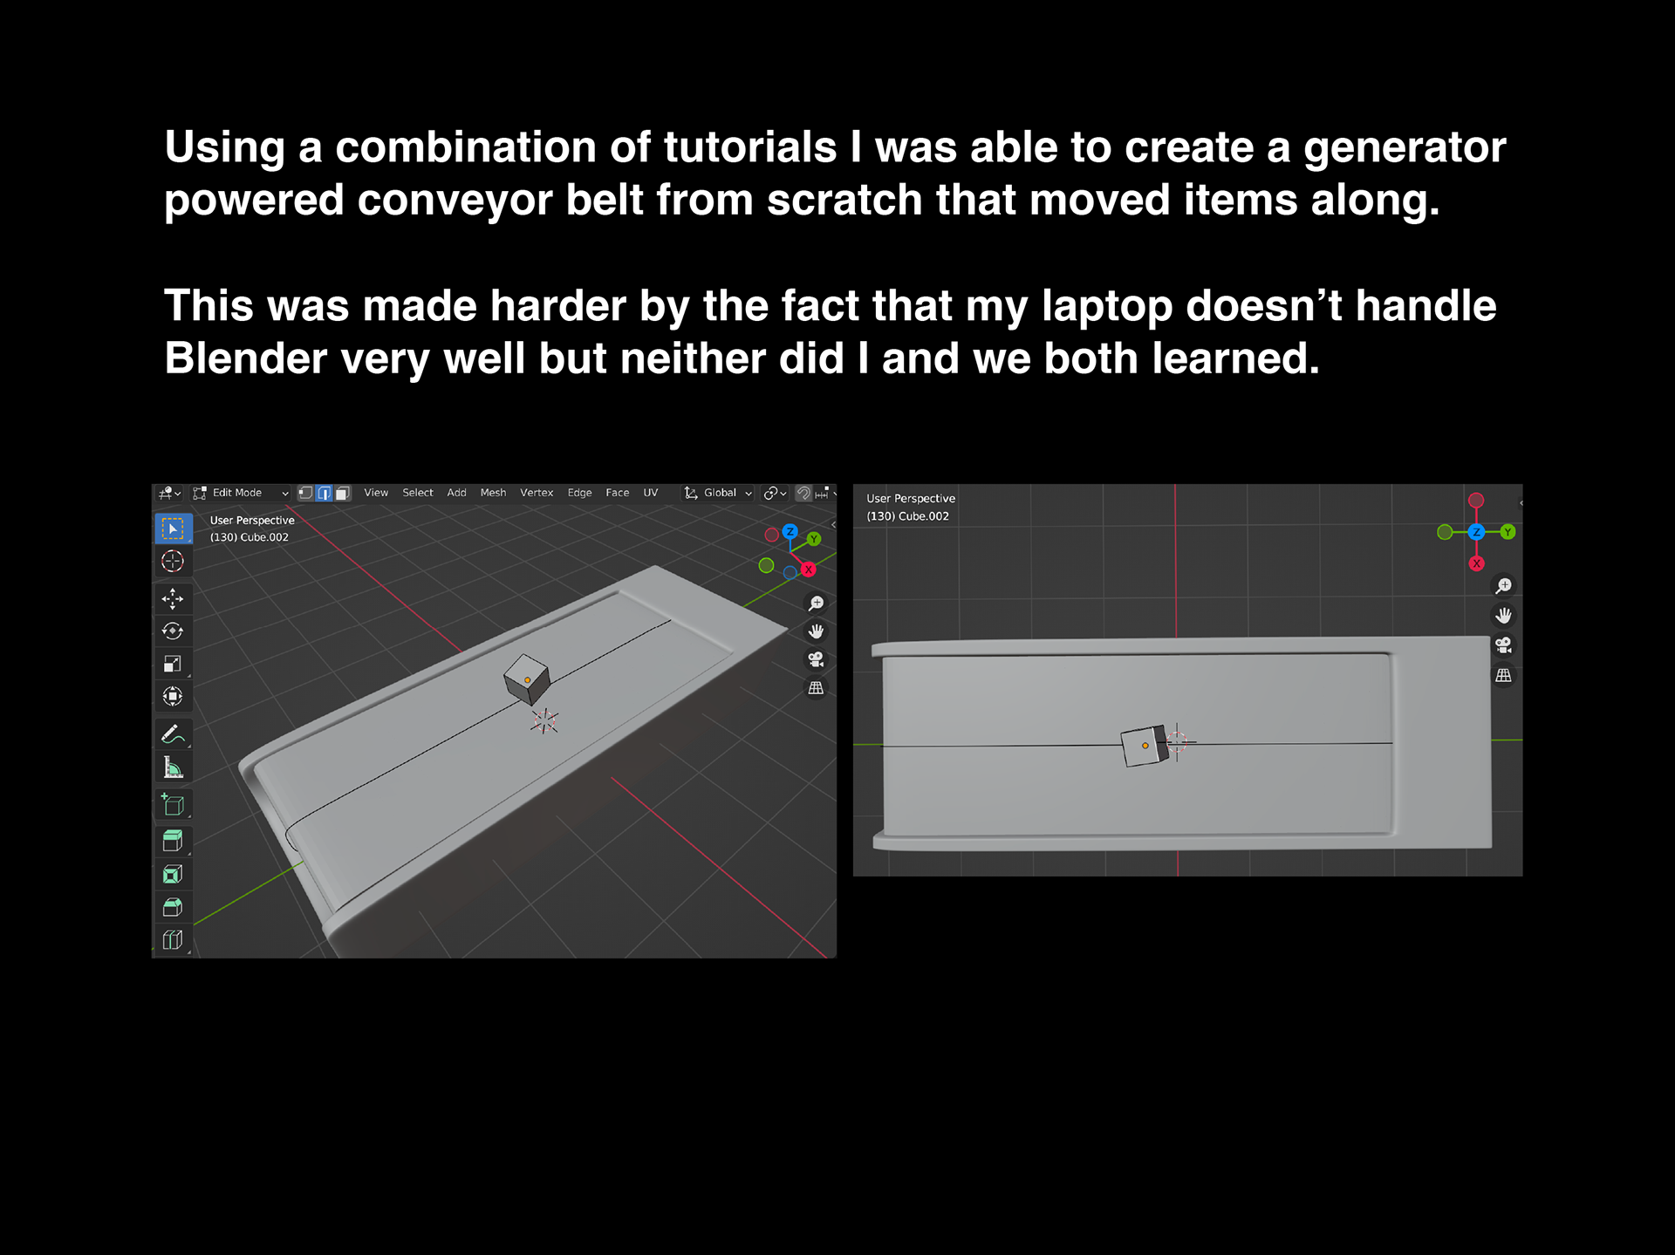Pick the Scale tool
The height and width of the screenshot is (1255, 1675).
173,664
